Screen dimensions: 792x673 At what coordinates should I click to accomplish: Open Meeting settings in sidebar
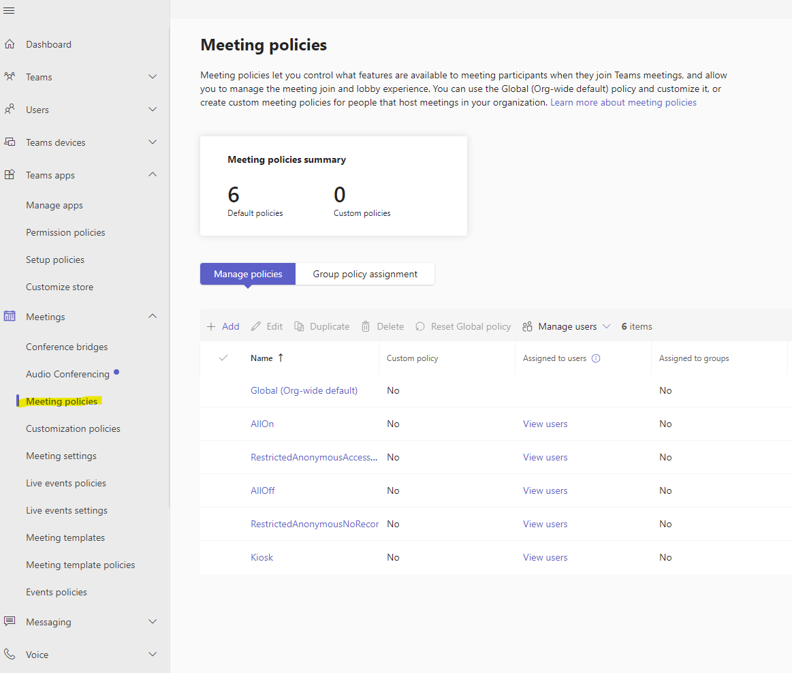coord(61,456)
